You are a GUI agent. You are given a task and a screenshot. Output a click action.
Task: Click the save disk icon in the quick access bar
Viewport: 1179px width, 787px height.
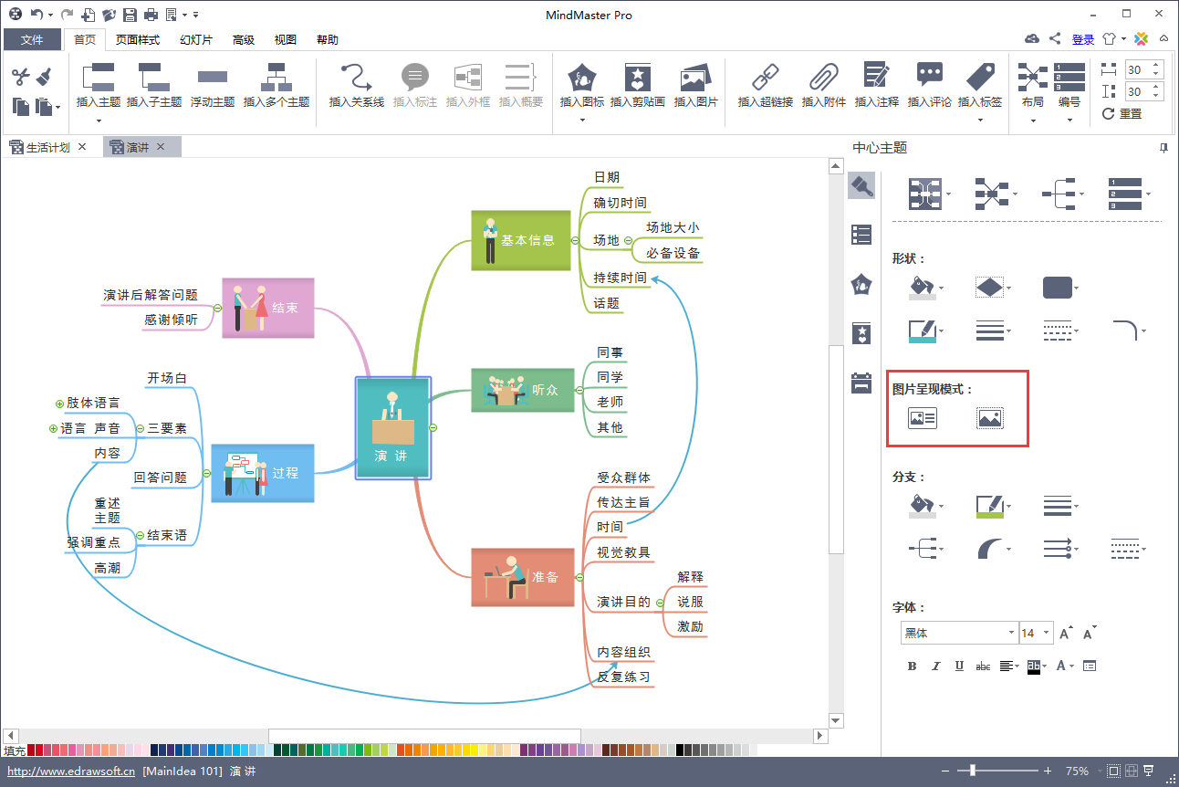coord(130,15)
